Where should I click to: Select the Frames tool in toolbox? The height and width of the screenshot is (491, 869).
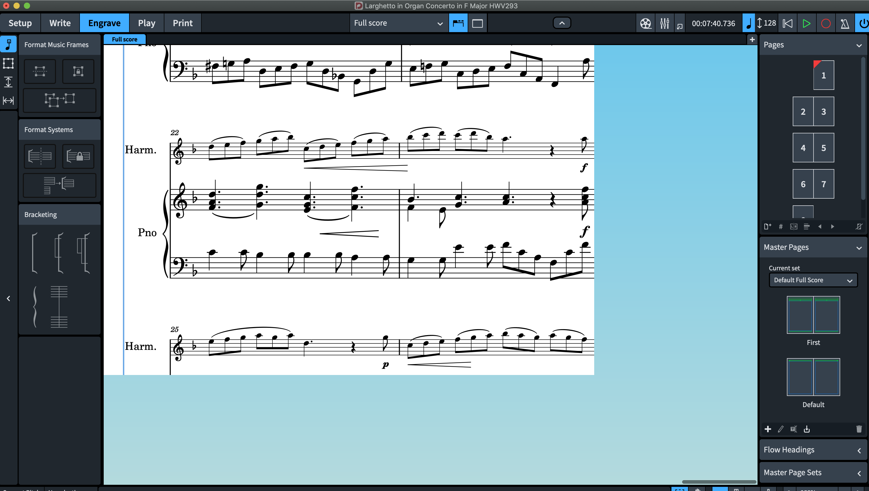pyautogui.click(x=8, y=63)
